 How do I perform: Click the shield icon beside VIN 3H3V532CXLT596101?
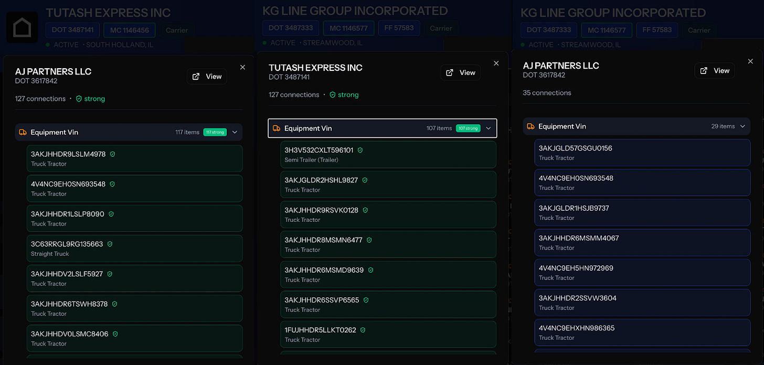[x=360, y=150]
